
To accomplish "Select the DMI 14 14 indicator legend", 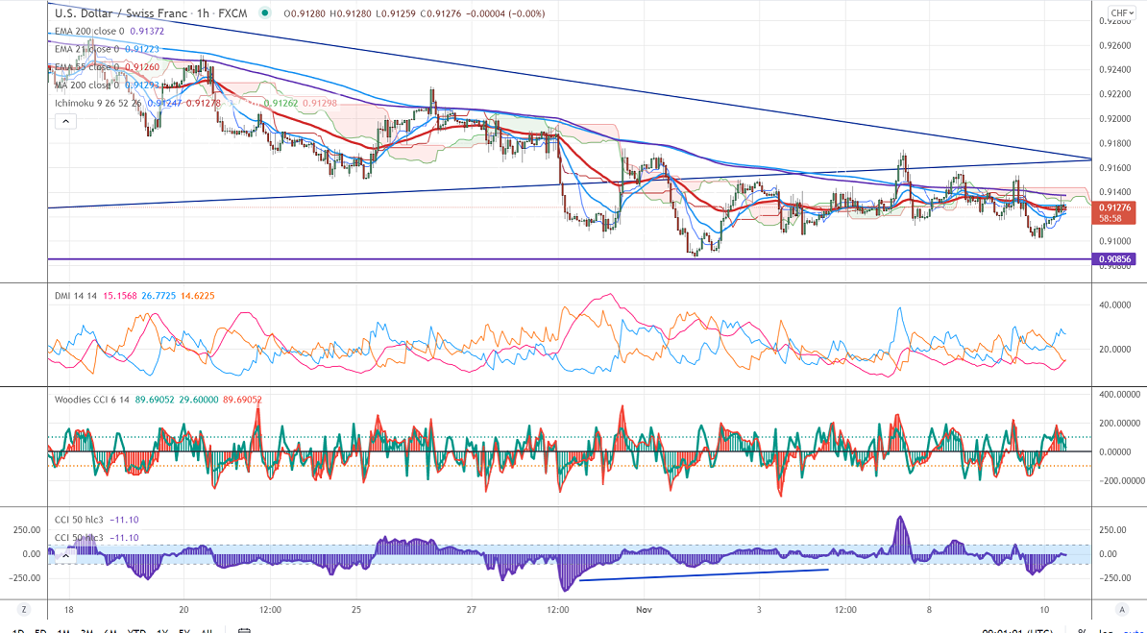I will click(x=75, y=296).
